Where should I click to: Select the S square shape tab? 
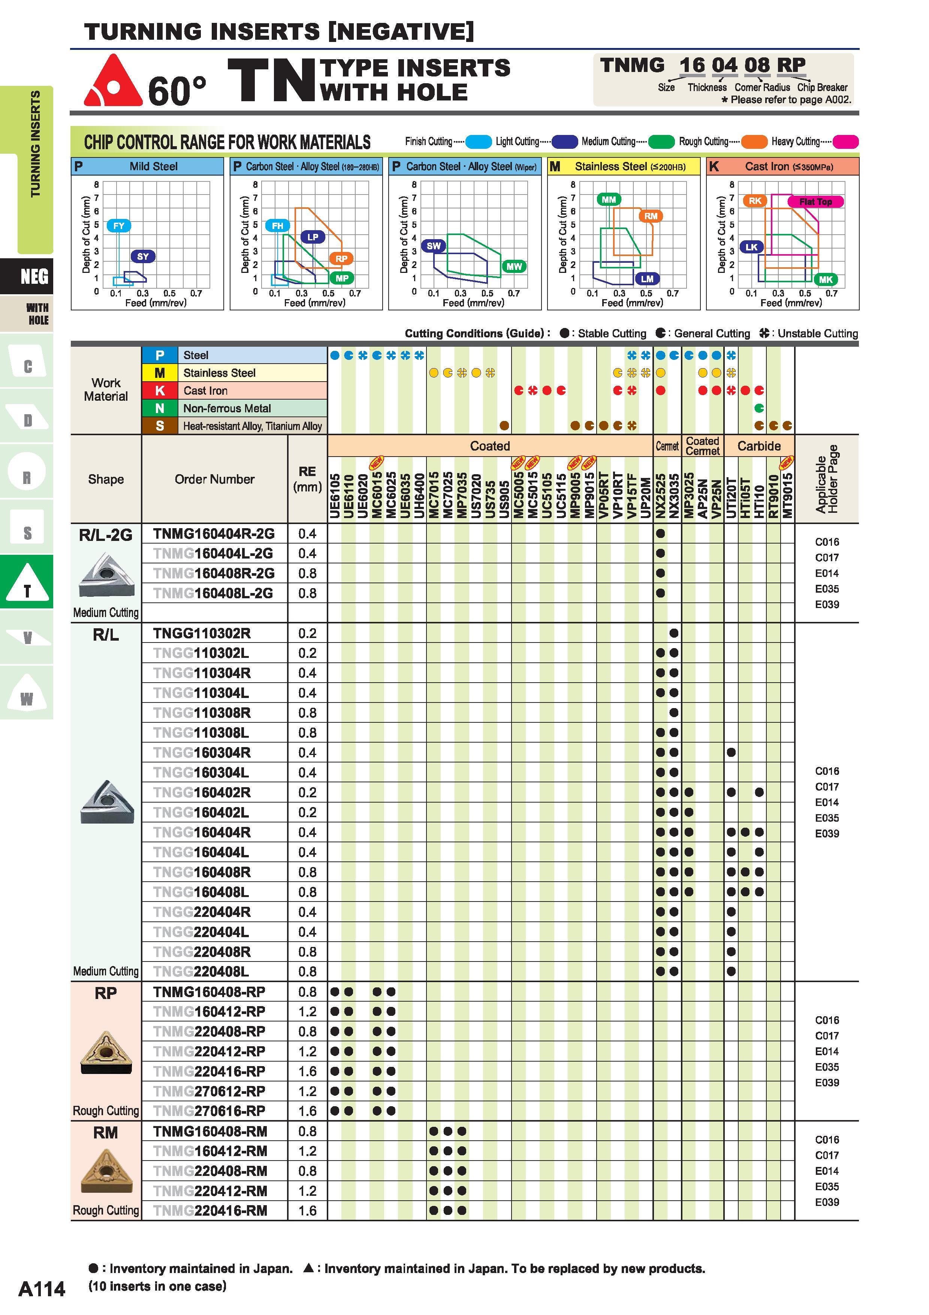click(x=26, y=527)
